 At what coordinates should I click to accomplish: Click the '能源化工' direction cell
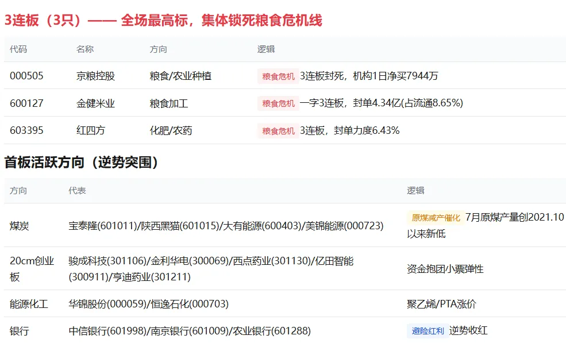(x=29, y=304)
